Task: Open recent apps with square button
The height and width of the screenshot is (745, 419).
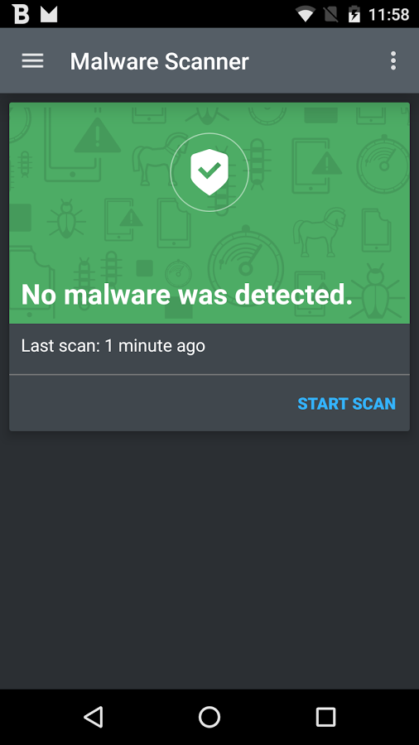Action: 326,717
